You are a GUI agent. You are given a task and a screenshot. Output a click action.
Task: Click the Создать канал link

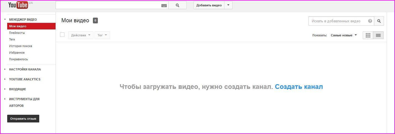[299, 87]
